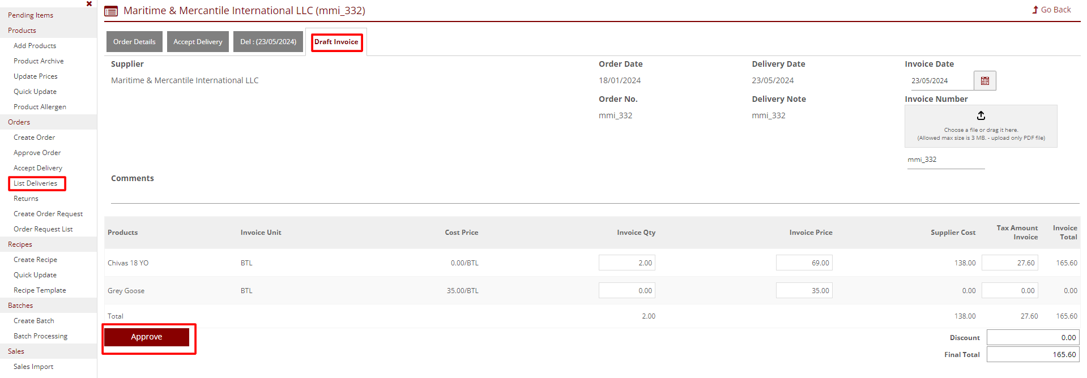1087x378 pixels.
Task: Close the sidebar with the X icon
Action: coord(89,4)
